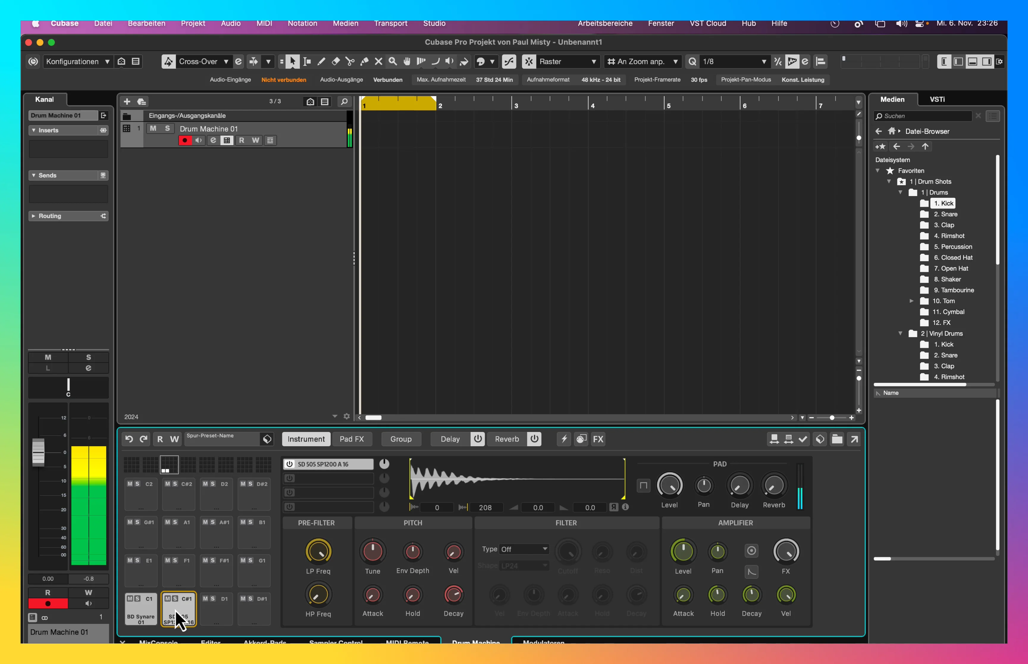Mute the Drum Machine 01 track
Screen dimensions: 1028x664
153,129
